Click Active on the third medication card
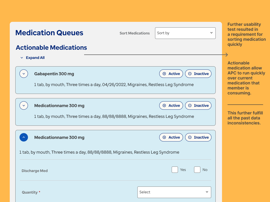Viewport: 270px width, 202px height. 171,137
